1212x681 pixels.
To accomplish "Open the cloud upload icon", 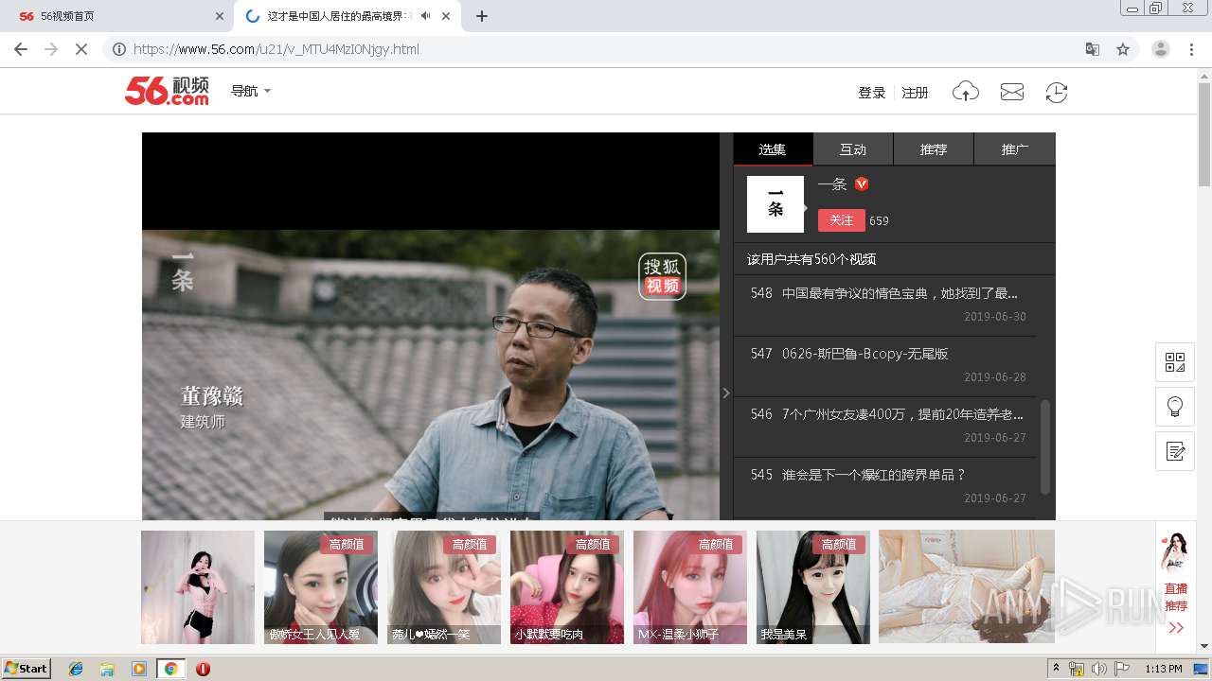I will point(965,92).
